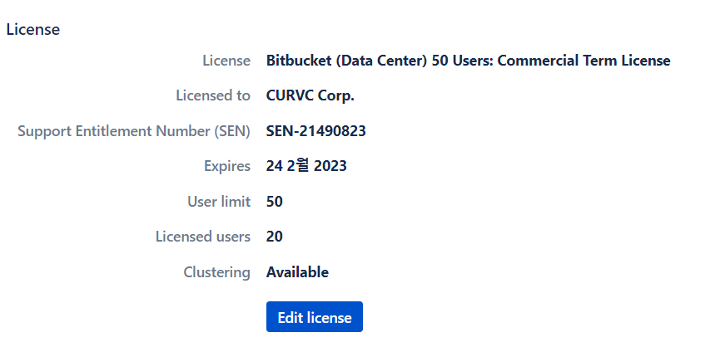Screen dimensions: 720x342
Task: Click the 'Clustering' field label
Action: pyautogui.click(x=216, y=272)
